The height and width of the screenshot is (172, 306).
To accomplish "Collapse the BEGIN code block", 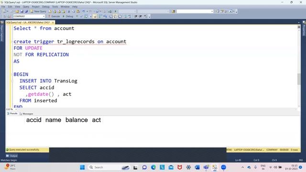I will pos(13,75).
